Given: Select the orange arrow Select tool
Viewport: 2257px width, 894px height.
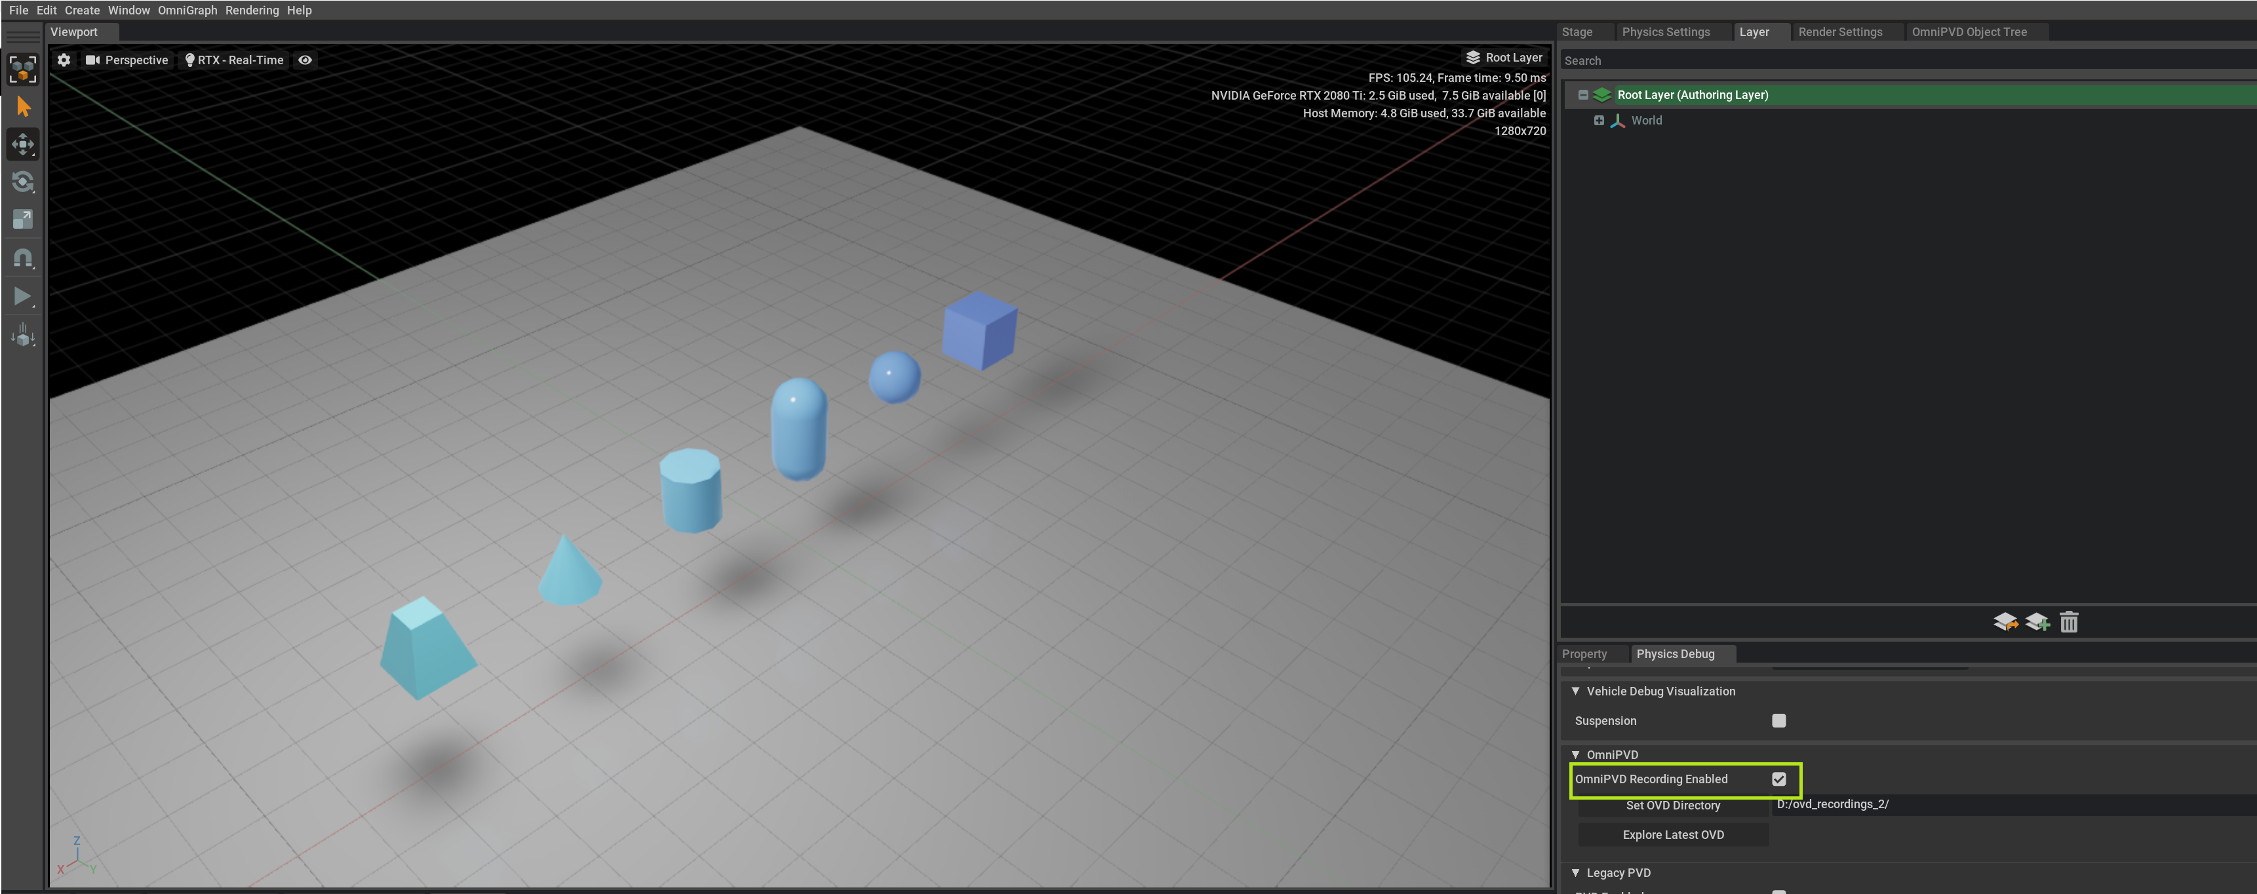Looking at the screenshot, I should click(x=23, y=107).
